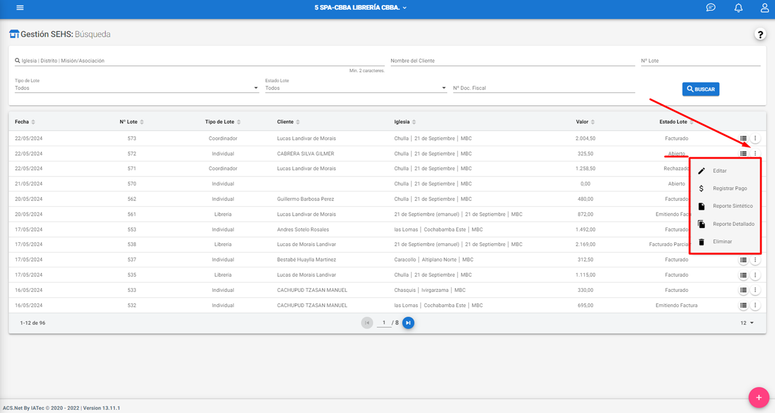Click the value 695,00
The width and height of the screenshot is (775, 413).
[x=585, y=305]
